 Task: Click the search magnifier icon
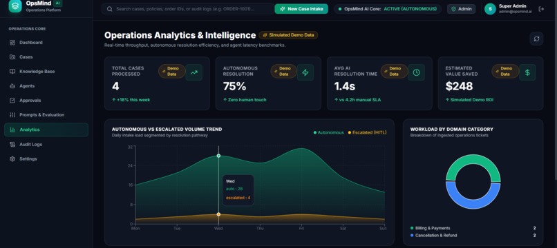pos(109,9)
